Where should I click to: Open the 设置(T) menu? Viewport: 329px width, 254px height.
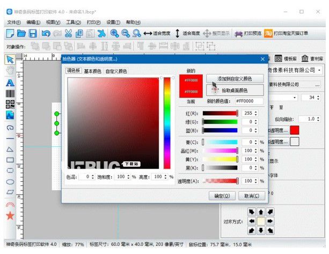113,22
